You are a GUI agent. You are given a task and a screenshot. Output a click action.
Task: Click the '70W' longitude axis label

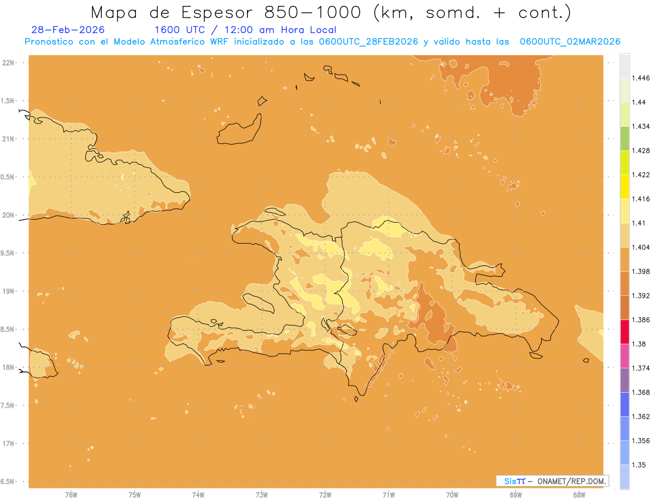coord(452,495)
